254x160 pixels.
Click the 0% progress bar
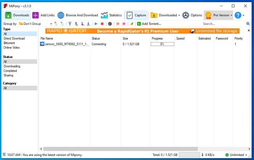tap(162, 44)
